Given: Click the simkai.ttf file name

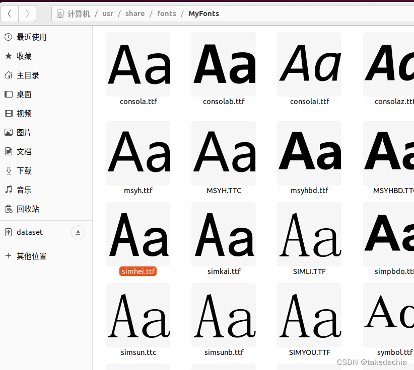Looking at the screenshot, I should [224, 271].
